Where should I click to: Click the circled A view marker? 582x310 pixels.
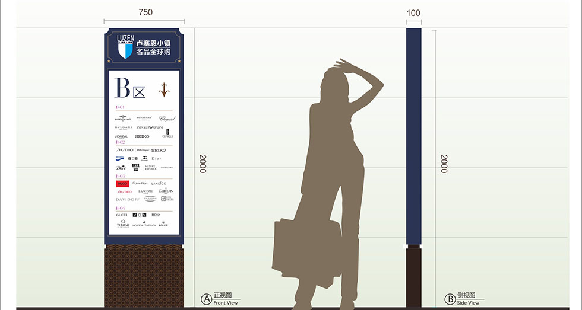click(206, 299)
